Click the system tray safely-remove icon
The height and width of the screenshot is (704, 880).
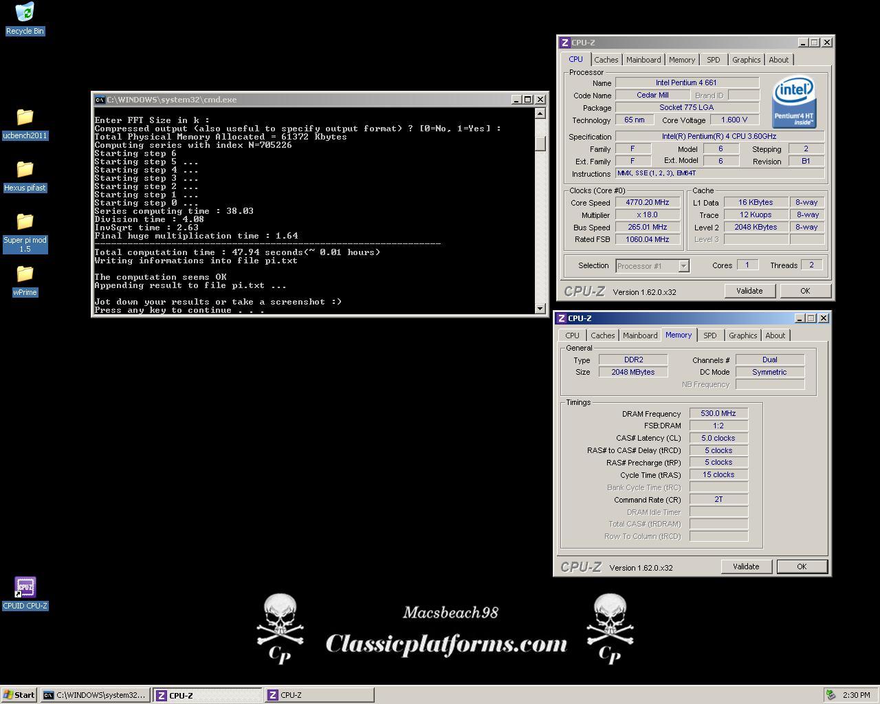click(831, 695)
